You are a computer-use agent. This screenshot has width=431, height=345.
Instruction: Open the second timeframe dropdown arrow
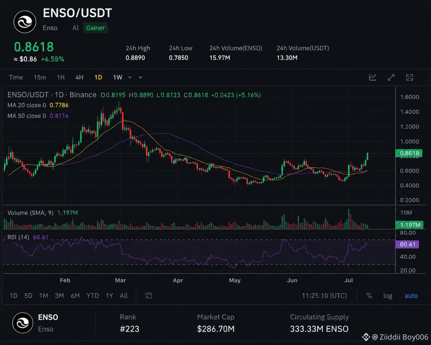point(140,77)
